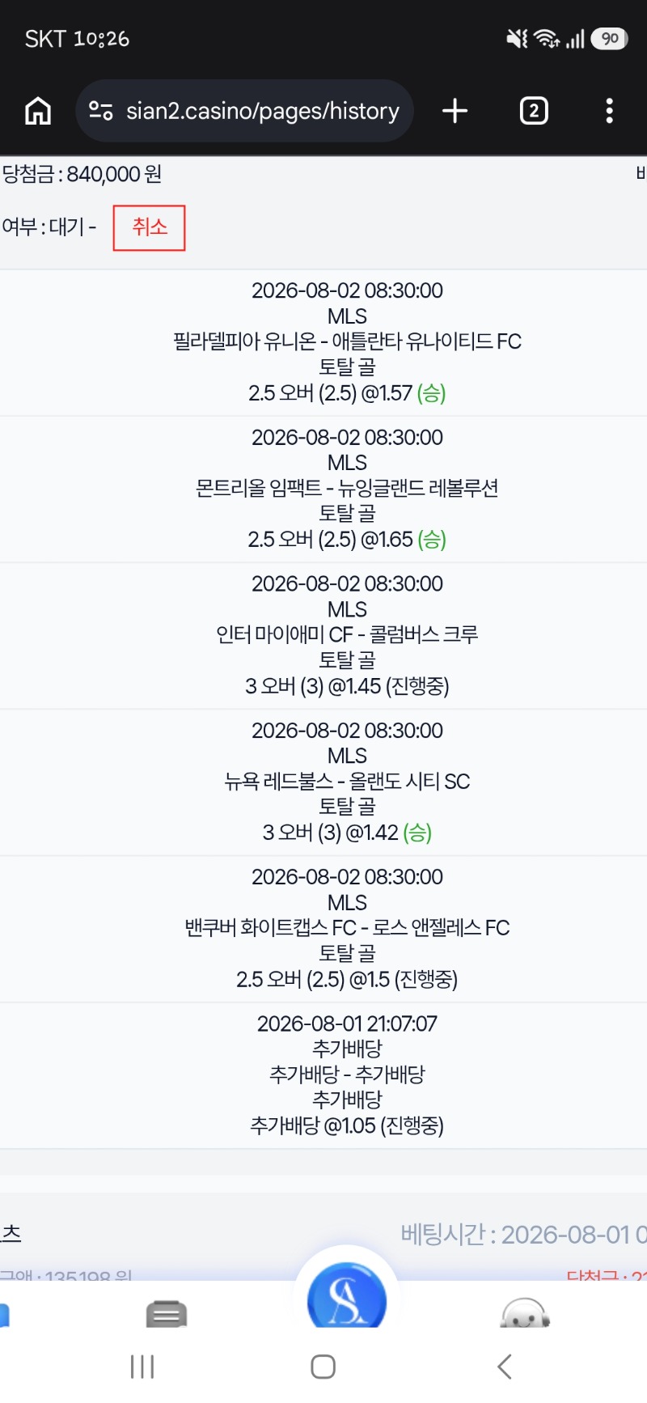Click the red 취소 cancel button
Viewport: 647px width, 1403px height.
click(x=149, y=228)
